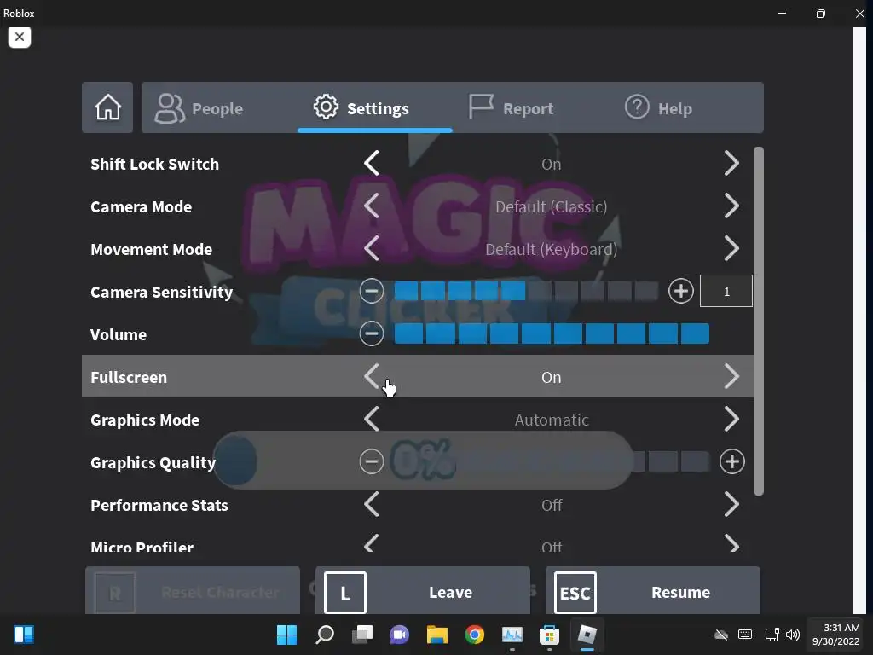Screen dimensions: 873x655
Task: Switch Graphics Mode using right arrow
Action: tap(731, 419)
